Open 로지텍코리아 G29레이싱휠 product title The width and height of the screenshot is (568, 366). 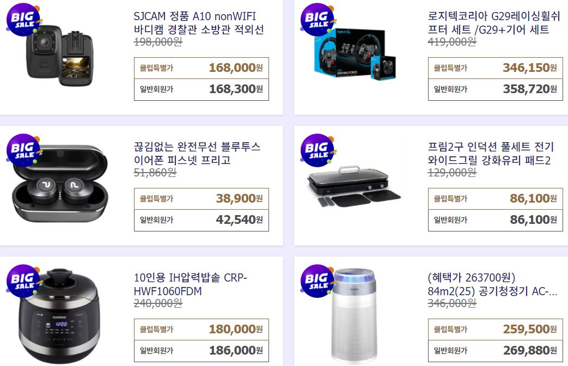pyautogui.click(x=494, y=23)
